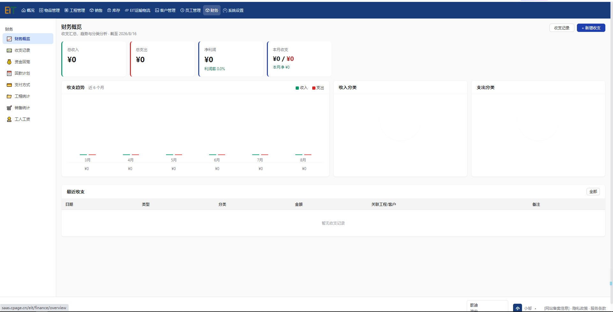Click the 工人工资 worker icon
The image size is (613, 312).
[x=9, y=119]
